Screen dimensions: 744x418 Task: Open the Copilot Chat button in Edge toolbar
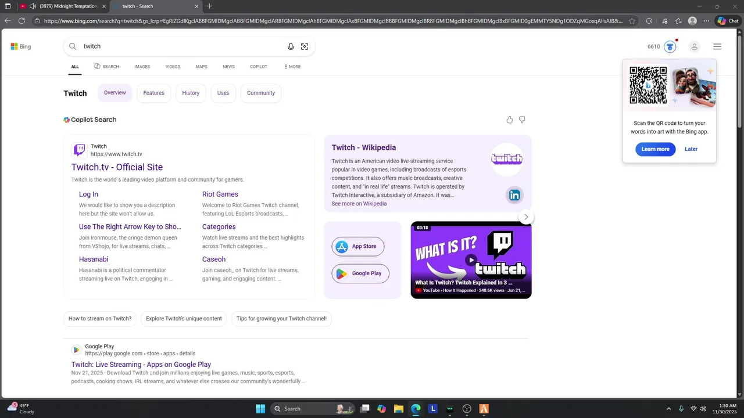pos(728,20)
